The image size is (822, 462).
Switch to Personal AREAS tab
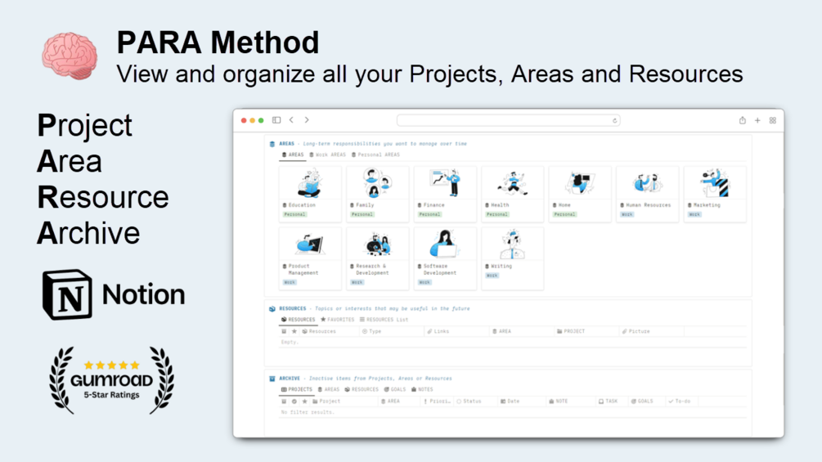click(375, 155)
